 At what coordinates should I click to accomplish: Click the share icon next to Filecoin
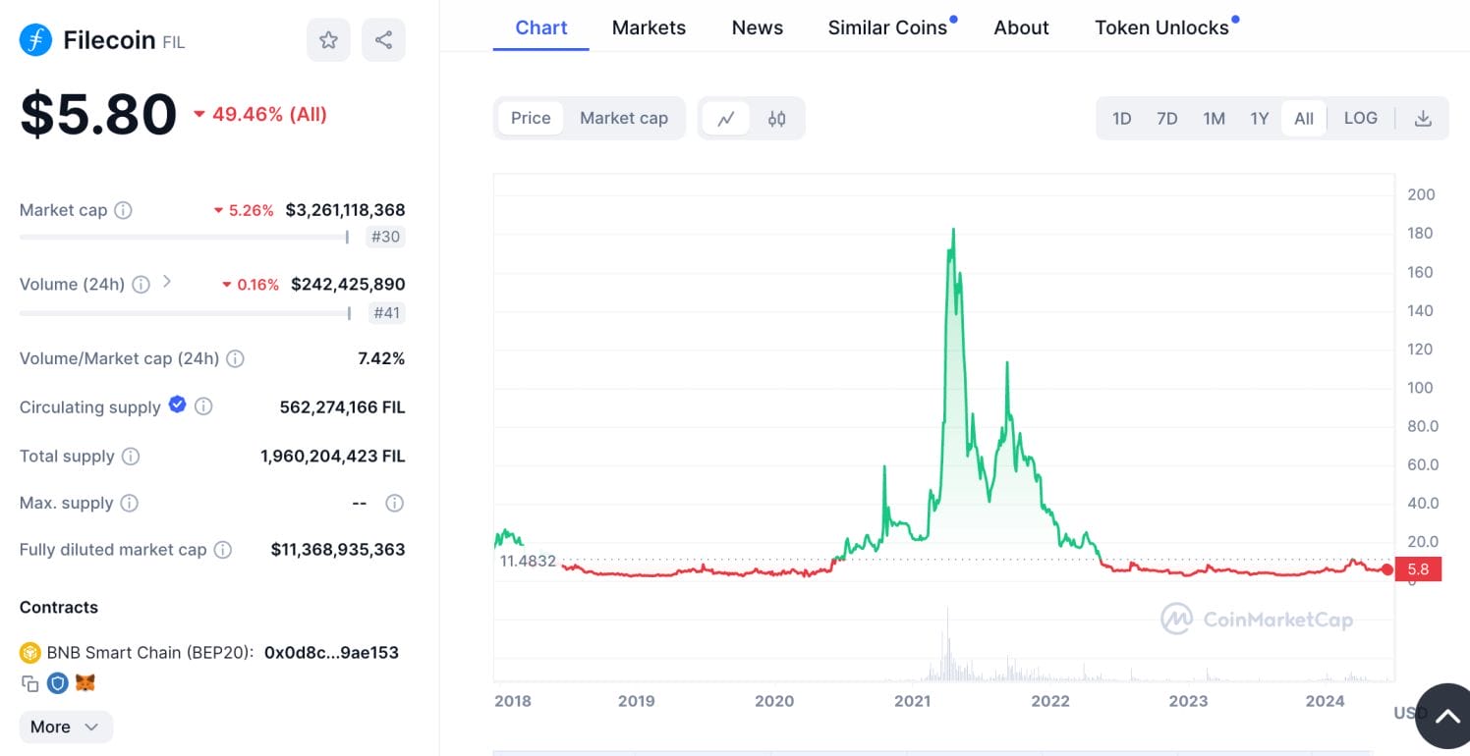tap(383, 40)
